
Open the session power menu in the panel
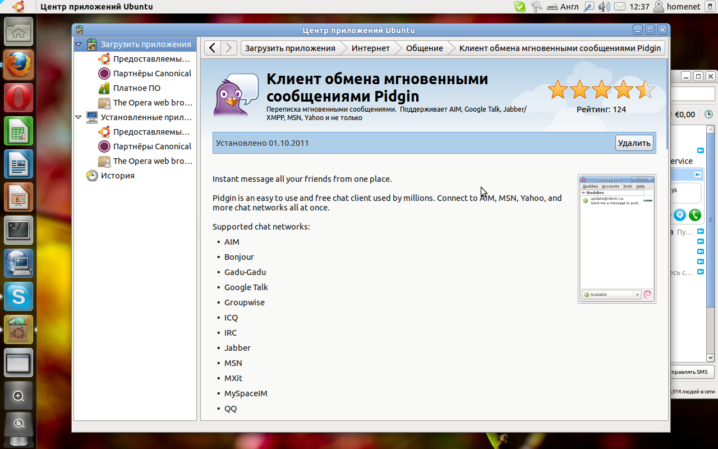click(x=710, y=7)
